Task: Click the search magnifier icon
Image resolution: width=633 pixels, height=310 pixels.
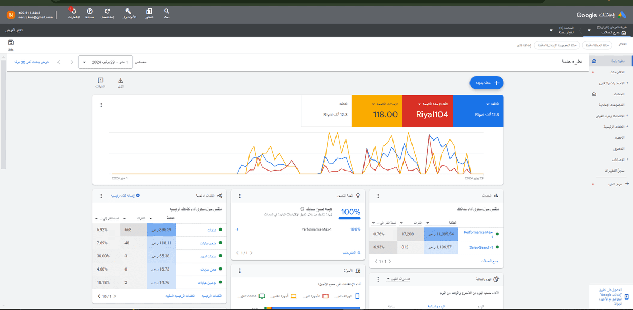Action: 167,11
